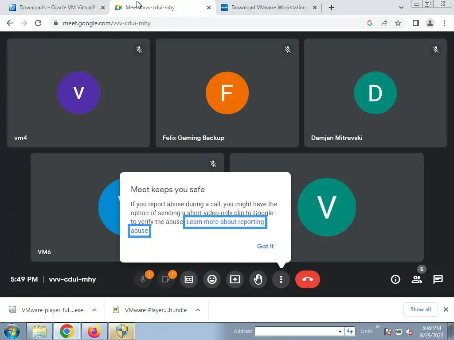
Task: Open the Chrome profile avatar
Action: pyautogui.click(x=430, y=23)
